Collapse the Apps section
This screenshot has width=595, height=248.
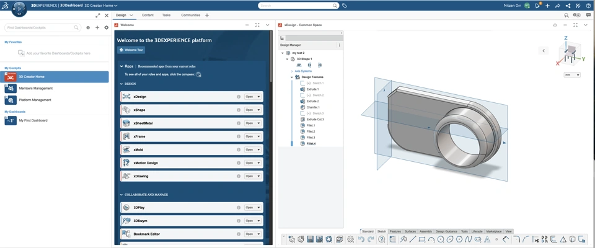pos(121,66)
